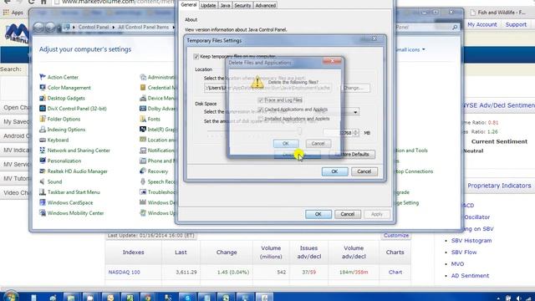Close the Delete Files and Applications dialog
This screenshot has width=535, height=301.
(332, 61)
